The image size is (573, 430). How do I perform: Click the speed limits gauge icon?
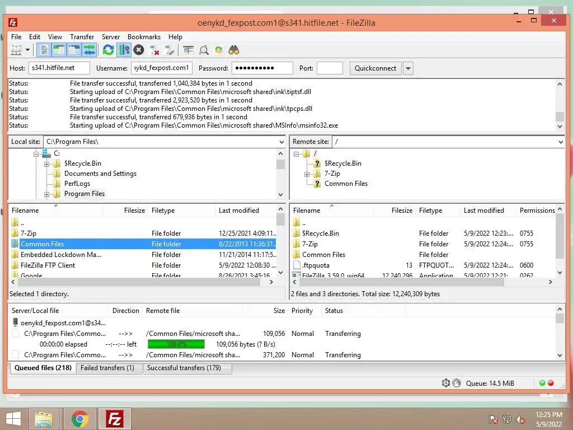[457, 383]
